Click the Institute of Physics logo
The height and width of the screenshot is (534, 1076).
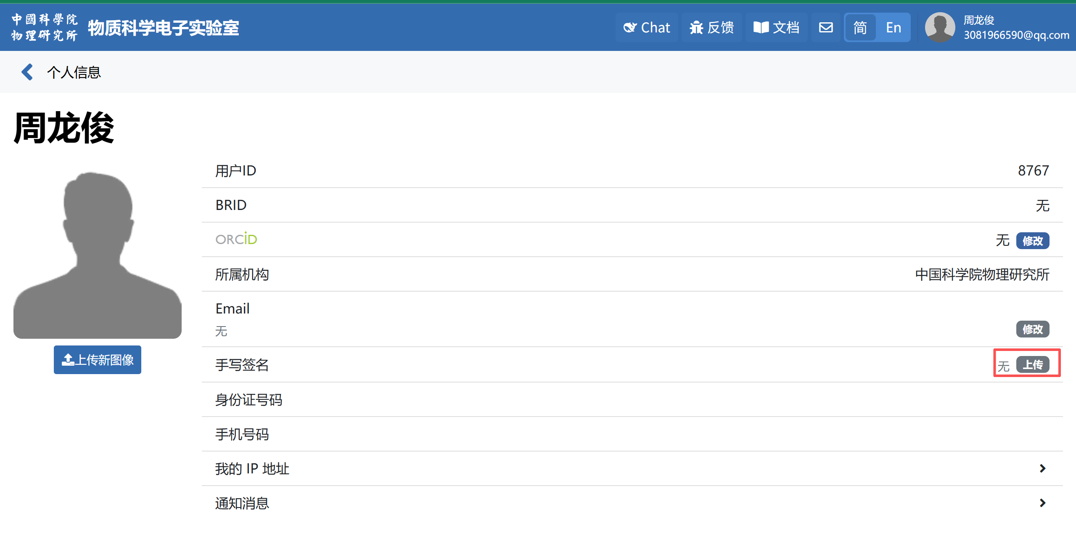pyautogui.click(x=44, y=27)
